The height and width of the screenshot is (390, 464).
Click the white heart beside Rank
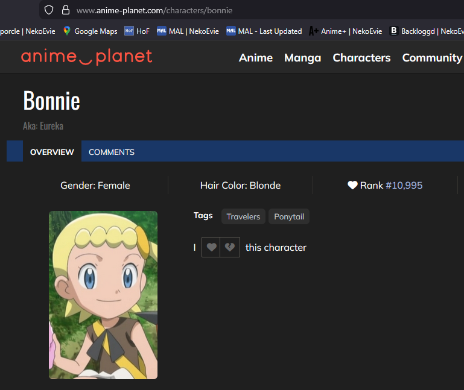pos(352,185)
